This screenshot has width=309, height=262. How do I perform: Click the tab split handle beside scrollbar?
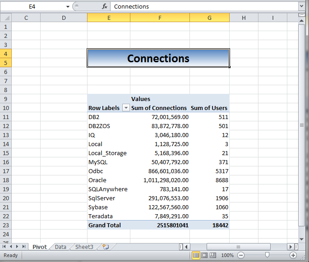pos(181,247)
